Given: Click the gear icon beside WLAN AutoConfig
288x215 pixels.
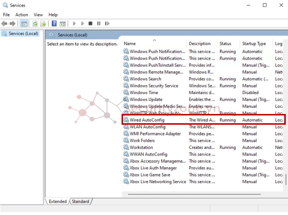Looking at the screenshot, I should [x=126, y=127].
